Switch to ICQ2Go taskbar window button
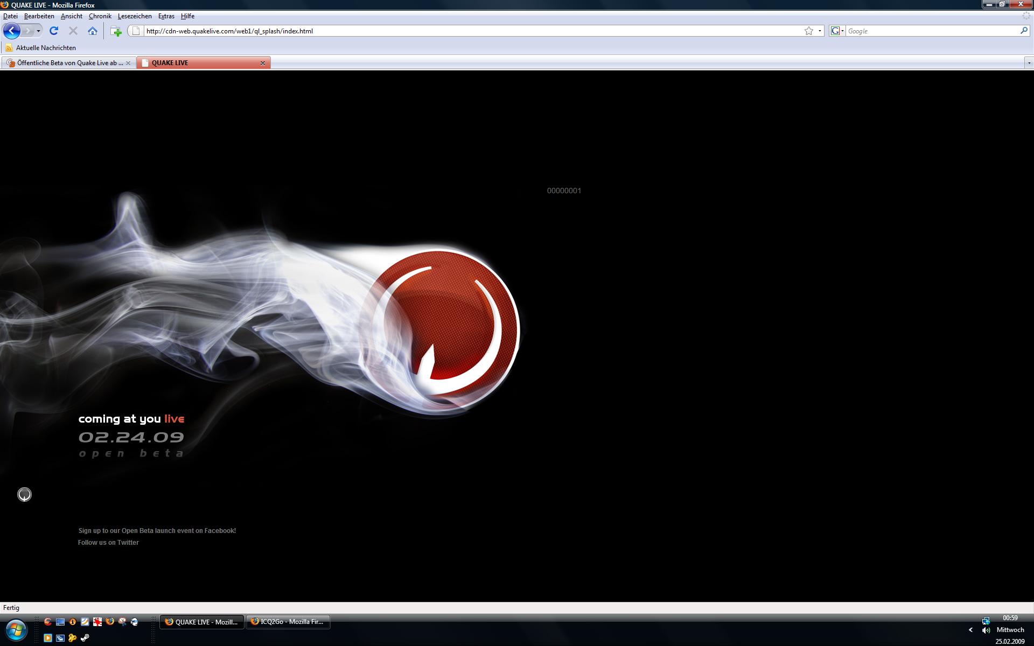 click(x=288, y=622)
